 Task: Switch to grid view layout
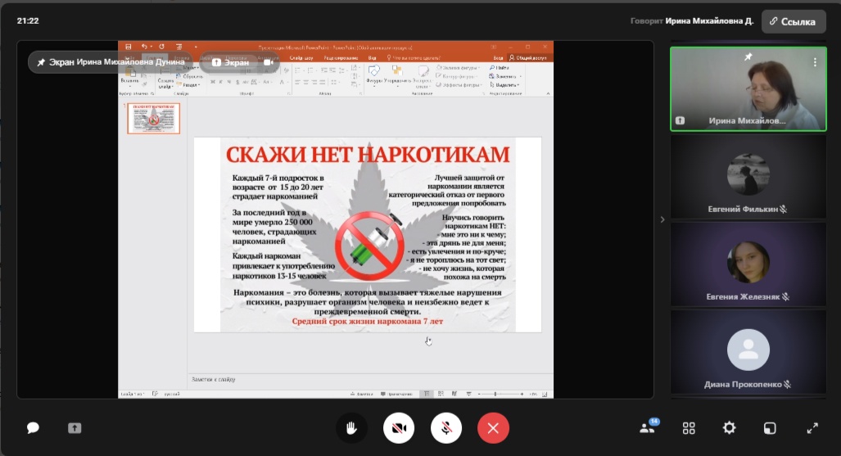pos(689,428)
